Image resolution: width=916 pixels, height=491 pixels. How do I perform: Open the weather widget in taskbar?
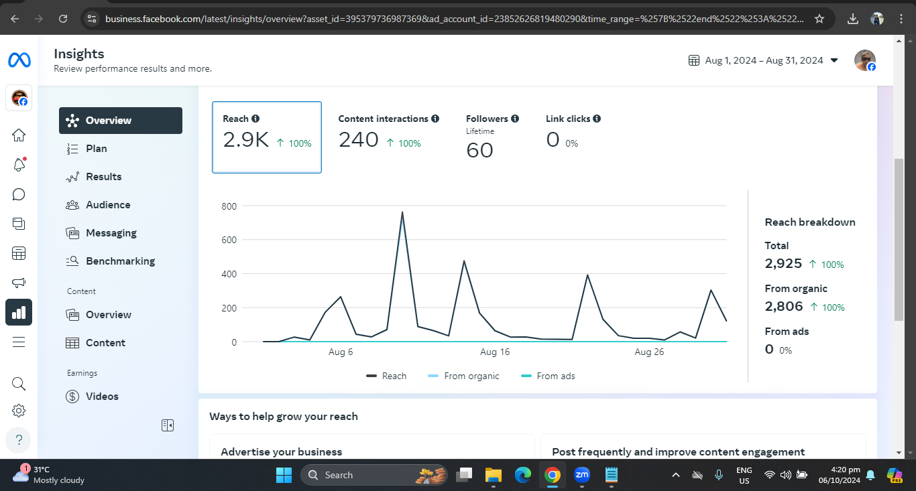click(48, 475)
